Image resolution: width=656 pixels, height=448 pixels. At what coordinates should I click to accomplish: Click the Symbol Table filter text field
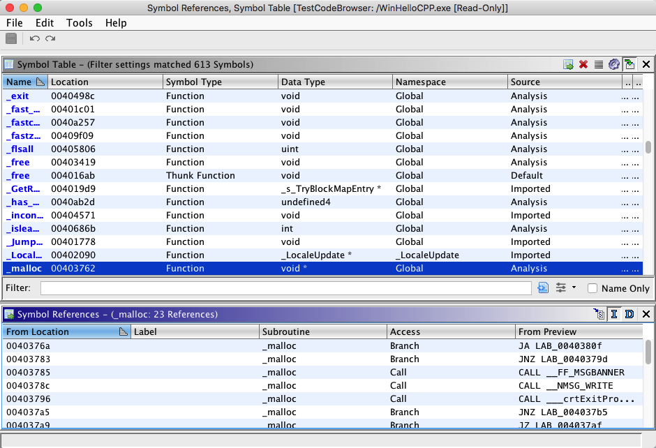285,288
